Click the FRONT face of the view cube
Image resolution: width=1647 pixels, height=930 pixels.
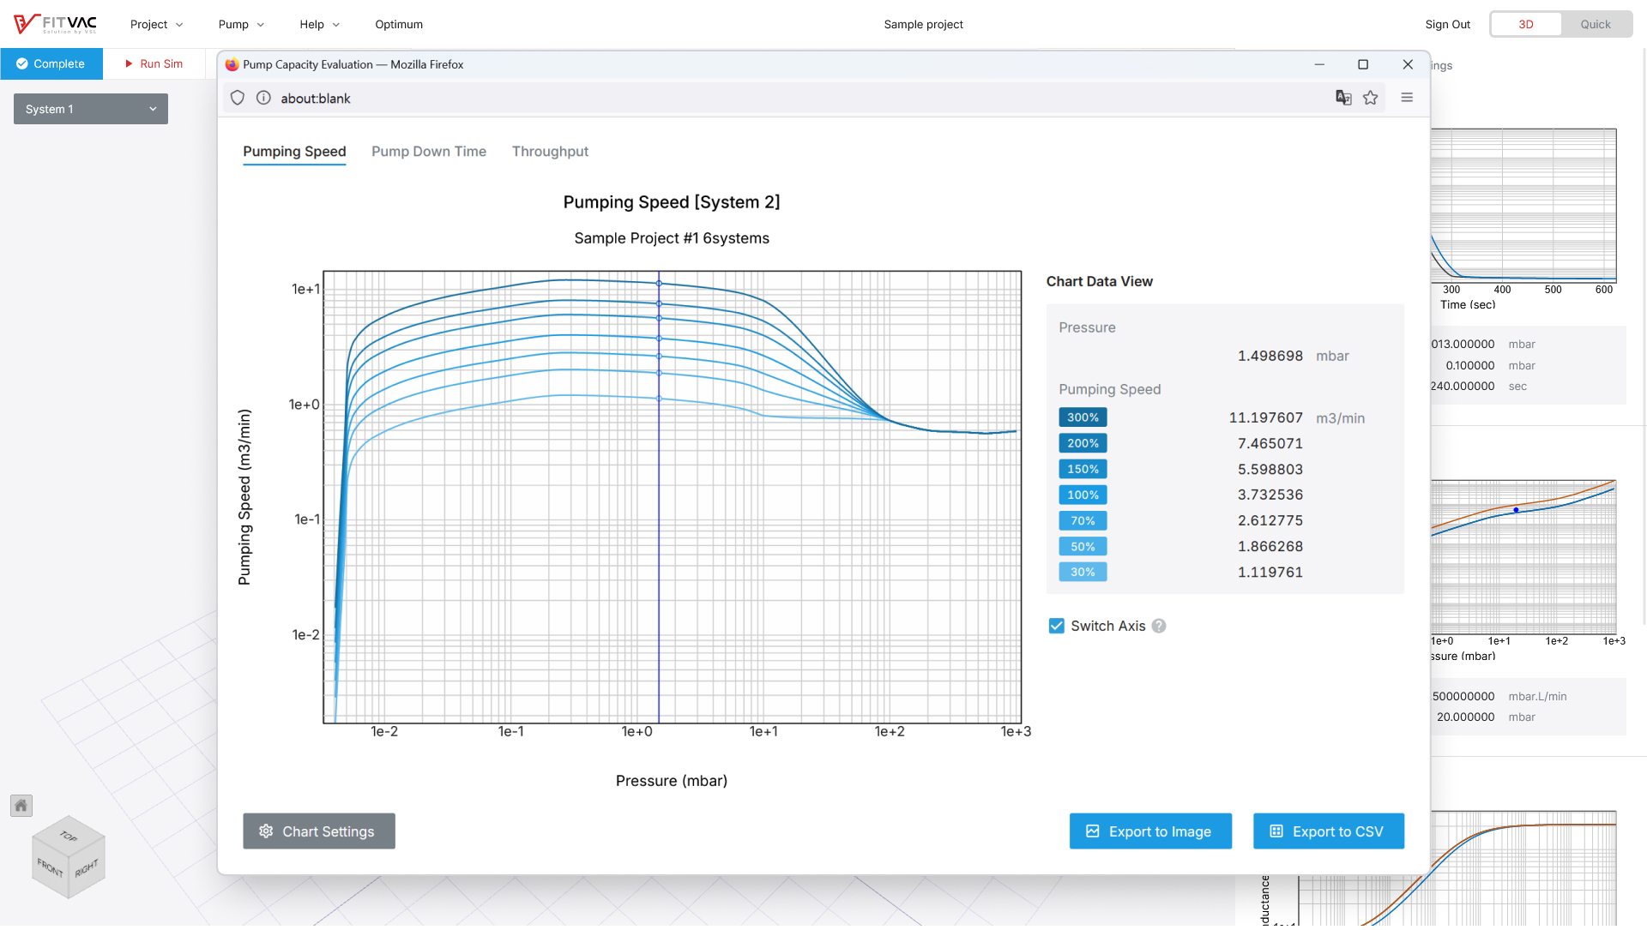50,869
